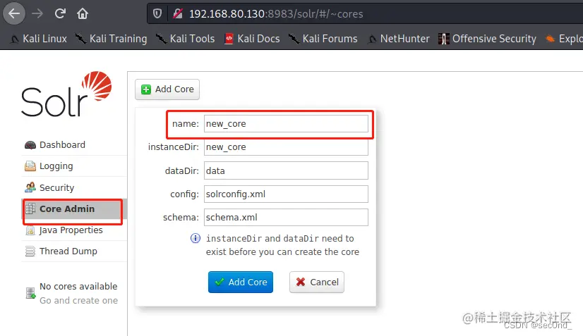The image size is (583, 336).
Task: Click the blue info icon
Action: pos(196,238)
